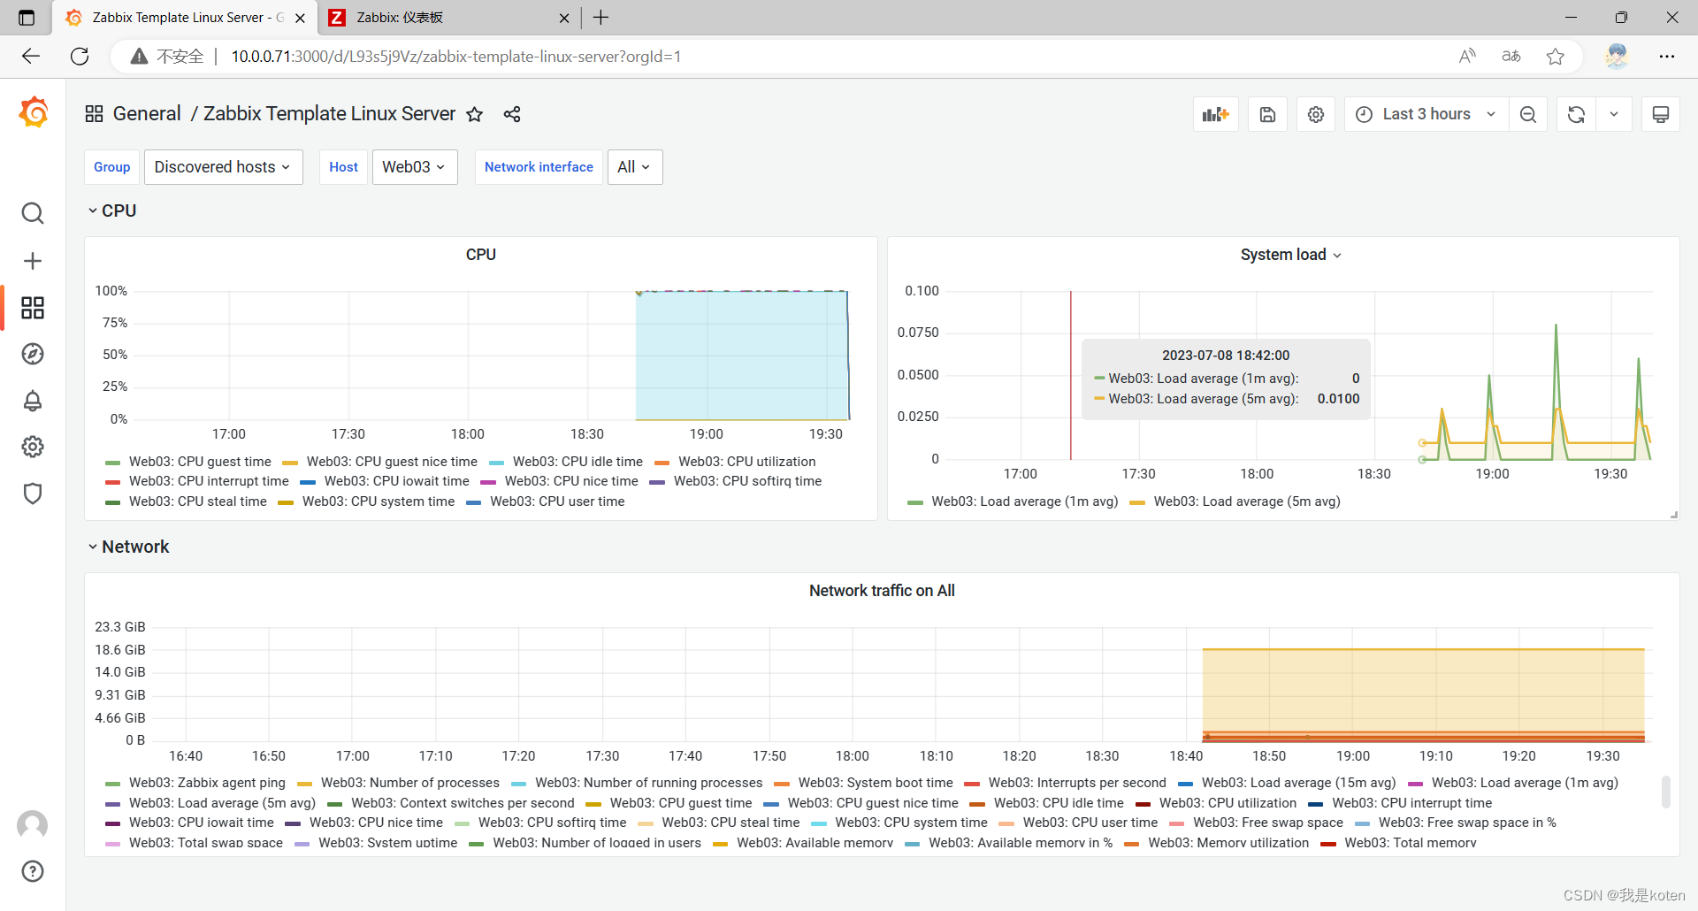Click the Zabbix Template Linux Server title
The image size is (1698, 911).
click(329, 114)
